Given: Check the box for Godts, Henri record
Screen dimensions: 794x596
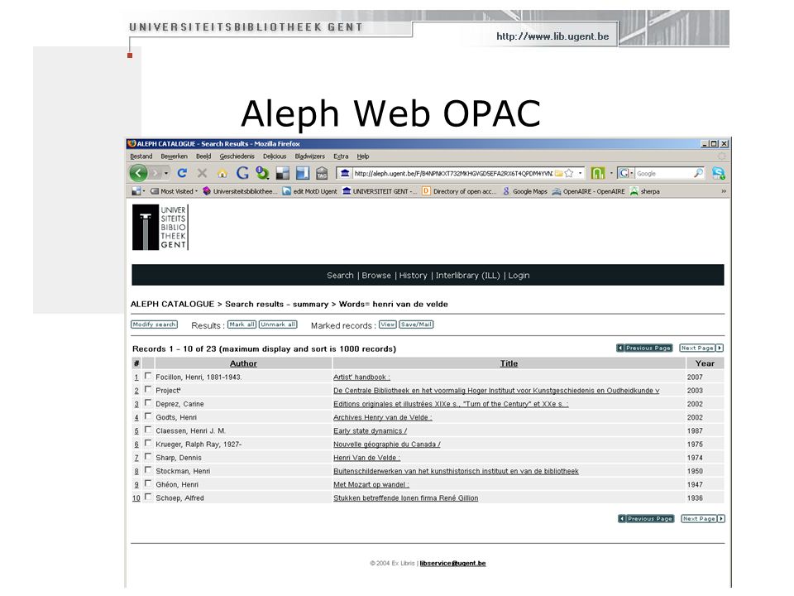Looking at the screenshot, I should (148, 416).
